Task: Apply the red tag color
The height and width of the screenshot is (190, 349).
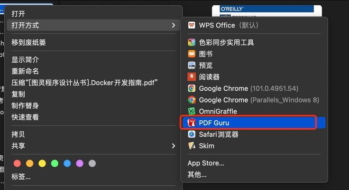Action: coord(17,163)
